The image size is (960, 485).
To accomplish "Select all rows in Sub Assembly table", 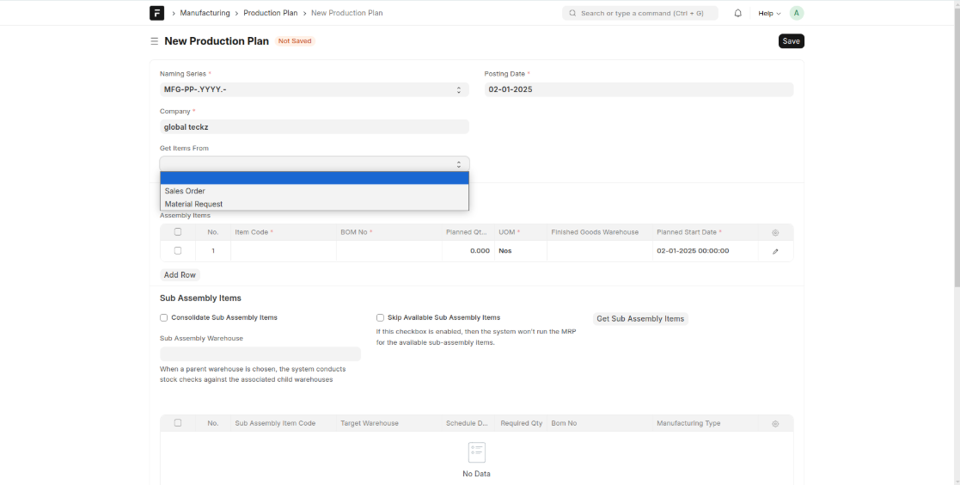I will 178,423.
